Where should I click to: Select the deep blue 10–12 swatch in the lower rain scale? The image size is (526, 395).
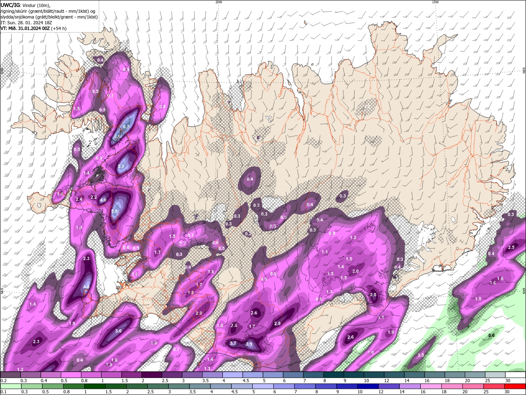(x=369, y=386)
